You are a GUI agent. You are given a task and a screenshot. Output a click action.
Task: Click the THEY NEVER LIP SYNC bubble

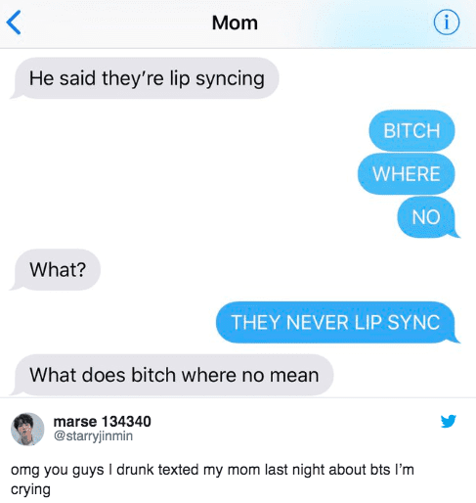337,322
